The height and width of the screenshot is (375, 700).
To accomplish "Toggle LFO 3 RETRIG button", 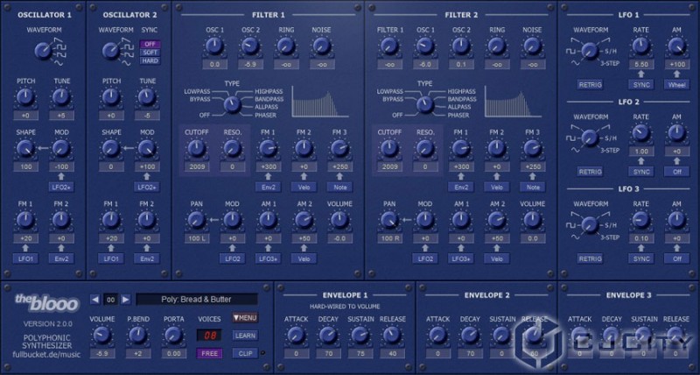I will (590, 258).
